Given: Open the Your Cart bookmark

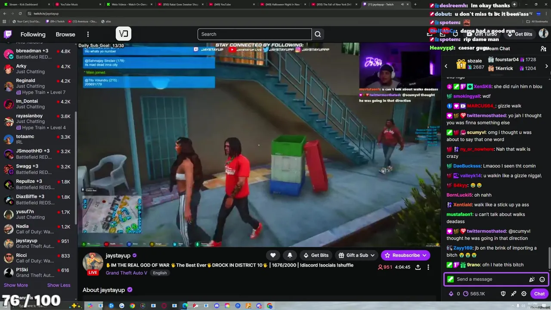Looking at the screenshot, I should point(25,21).
